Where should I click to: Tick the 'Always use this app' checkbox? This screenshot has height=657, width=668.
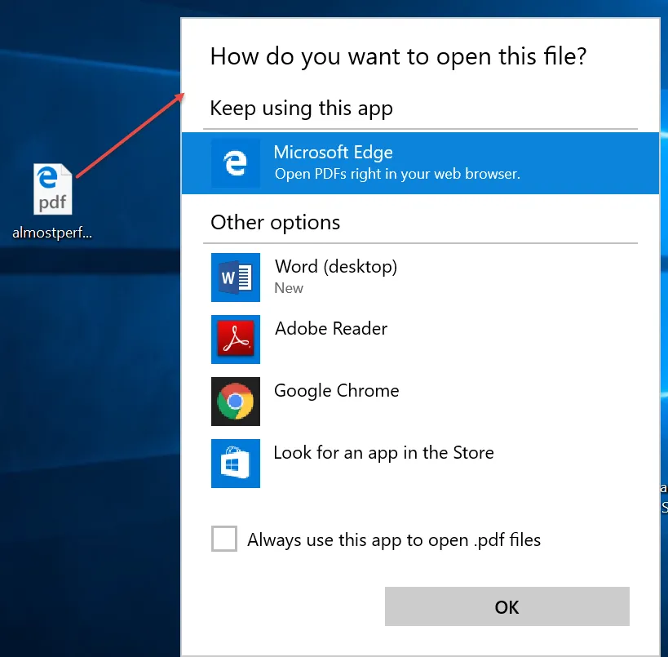point(224,539)
